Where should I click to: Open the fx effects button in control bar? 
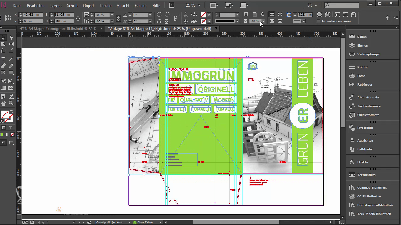(263, 15)
